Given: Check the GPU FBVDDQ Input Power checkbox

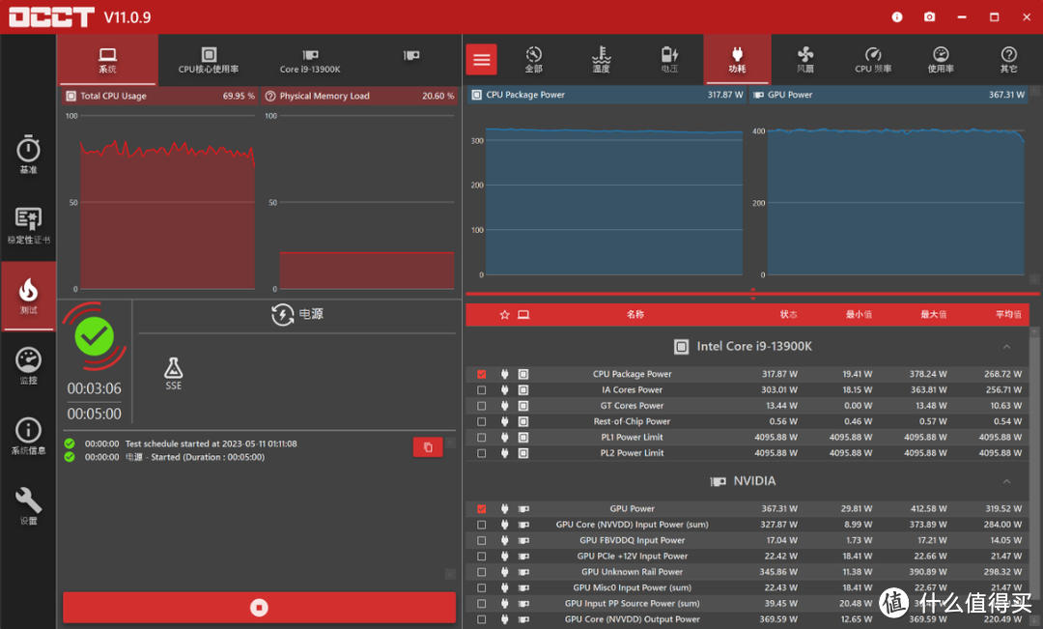Looking at the screenshot, I should coord(482,540).
